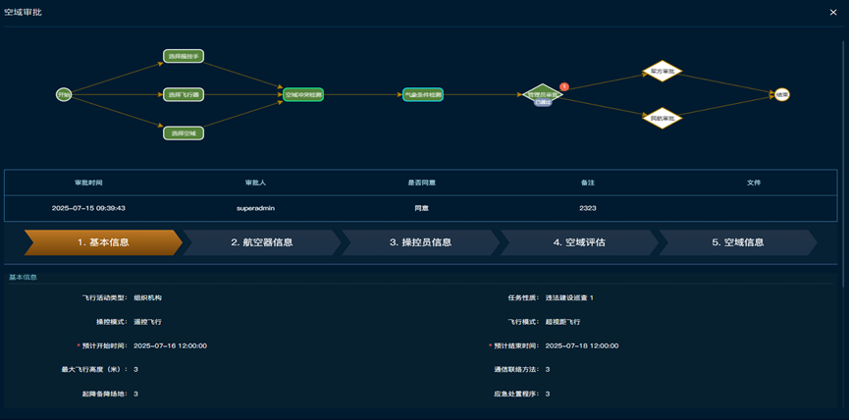Screen dimensions: 849x420
Task: Select the 选择操控手 workflow node
Action: point(184,56)
